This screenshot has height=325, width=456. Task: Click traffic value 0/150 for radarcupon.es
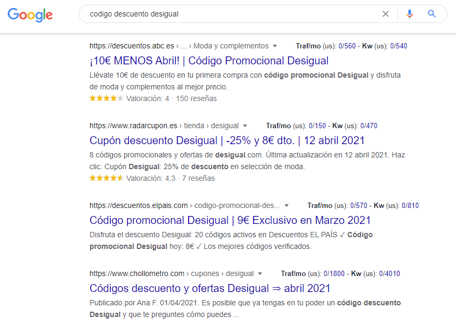click(x=317, y=126)
